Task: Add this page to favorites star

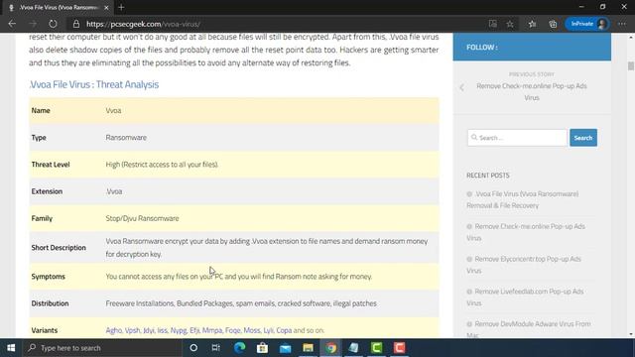Action: click(x=510, y=24)
